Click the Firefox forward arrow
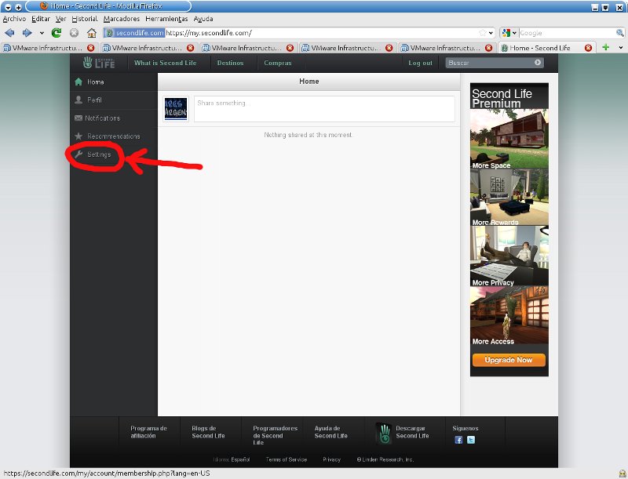 point(27,33)
